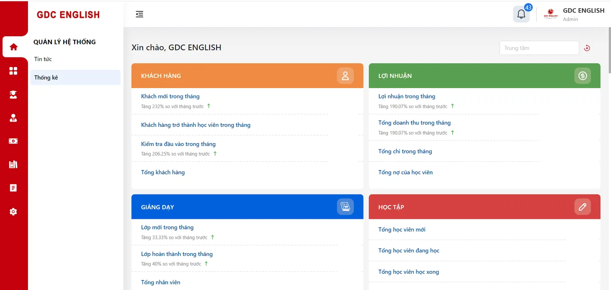Screen dimensions: 611x290
Task: Click Khách hàng trở thành học viên trong tháng
Action: coord(196,125)
